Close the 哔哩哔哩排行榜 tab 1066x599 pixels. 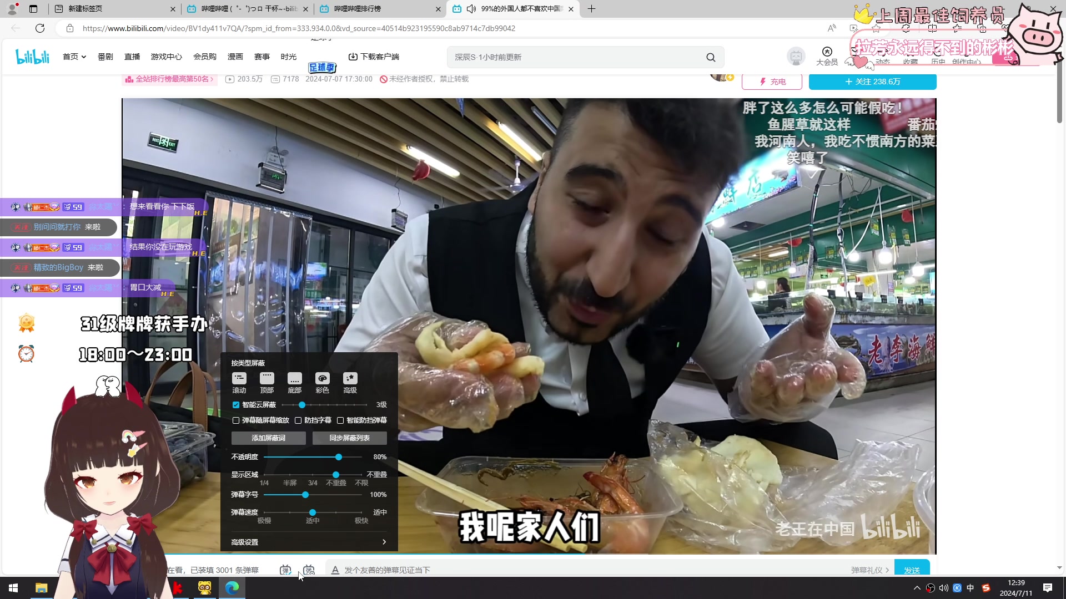[x=438, y=9]
